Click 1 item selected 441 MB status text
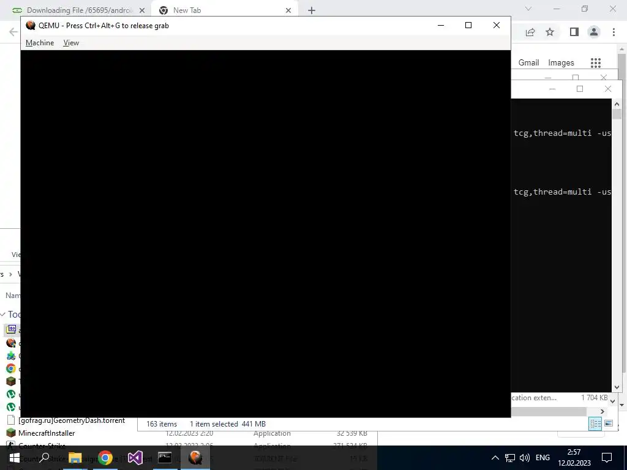The width and height of the screenshot is (627, 470). (x=228, y=424)
